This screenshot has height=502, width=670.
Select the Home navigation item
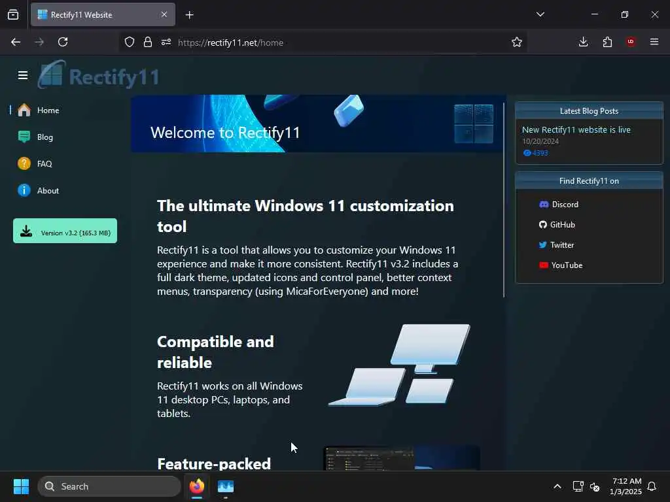coord(64,110)
